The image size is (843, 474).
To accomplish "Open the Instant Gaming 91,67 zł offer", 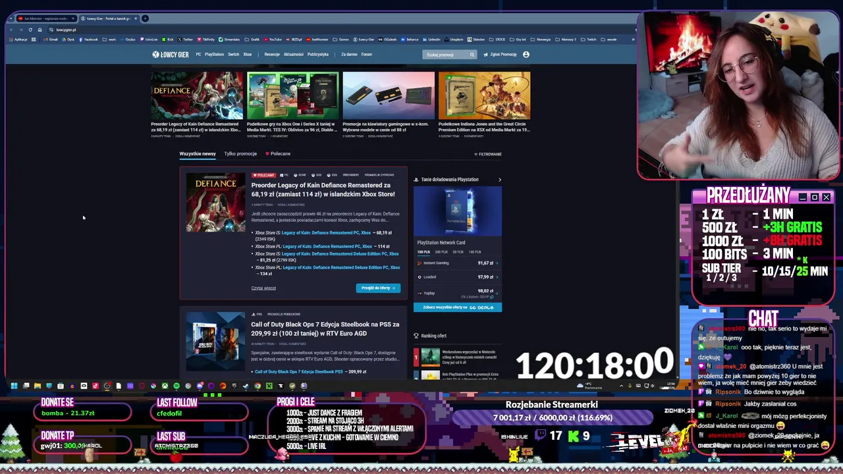I will coord(457,263).
